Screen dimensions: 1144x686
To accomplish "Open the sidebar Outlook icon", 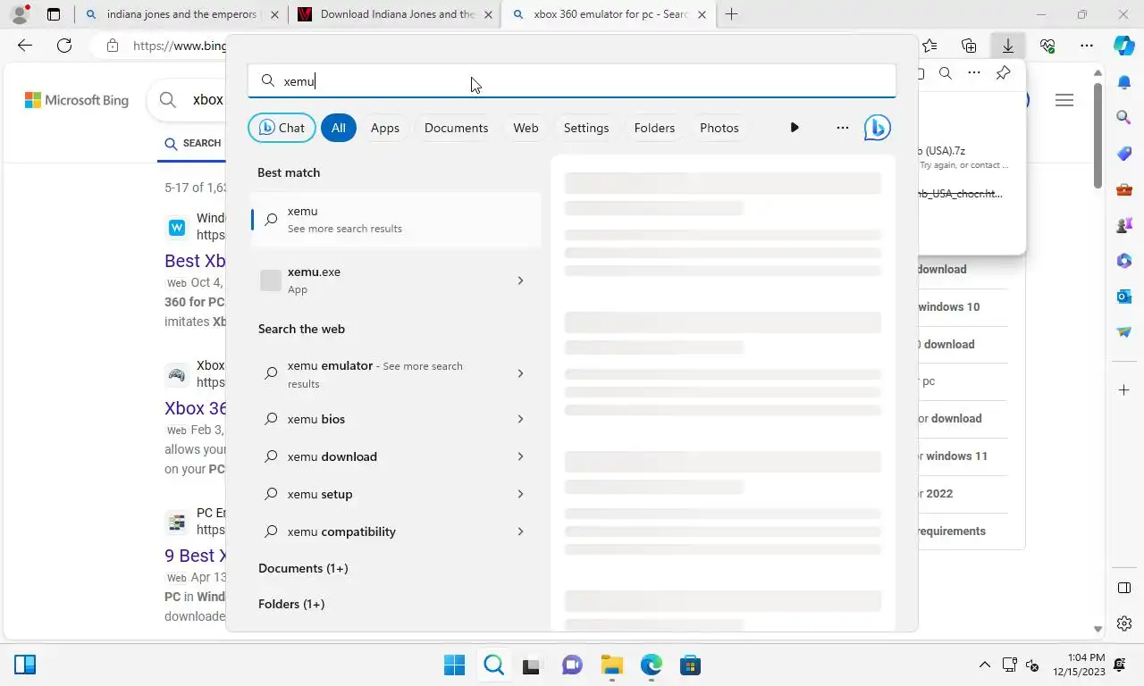I will [x=1124, y=296].
